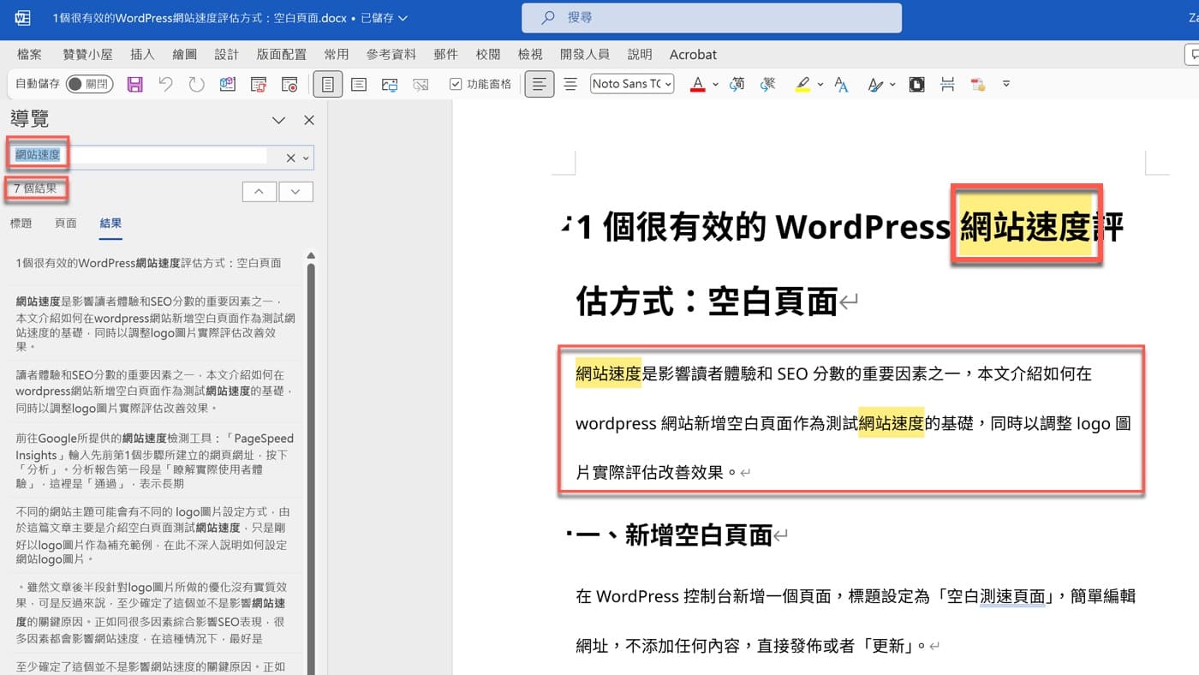Click the 一、新增空白頁面 heading text
1199x675 pixels.
click(674, 535)
